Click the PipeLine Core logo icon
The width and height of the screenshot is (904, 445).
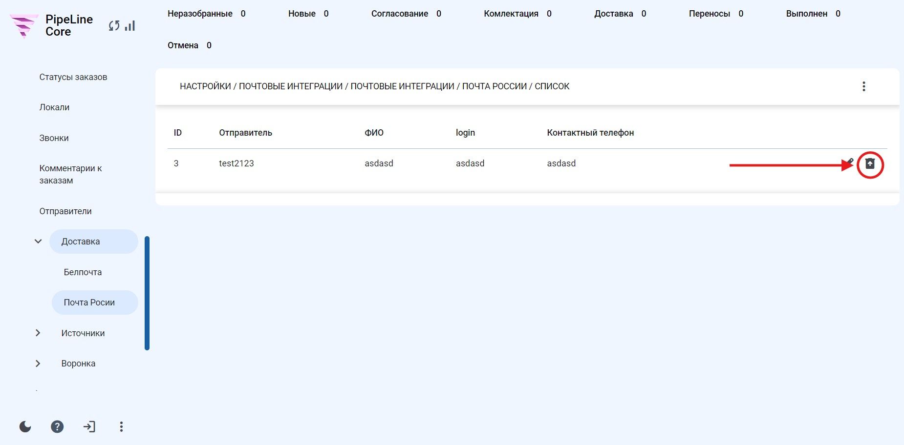click(x=23, y=26)
